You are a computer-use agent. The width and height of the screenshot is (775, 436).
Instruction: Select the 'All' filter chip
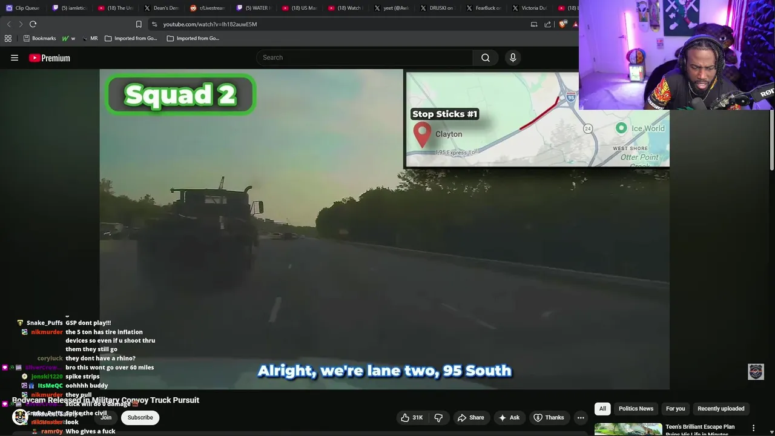tap(602, 409)
